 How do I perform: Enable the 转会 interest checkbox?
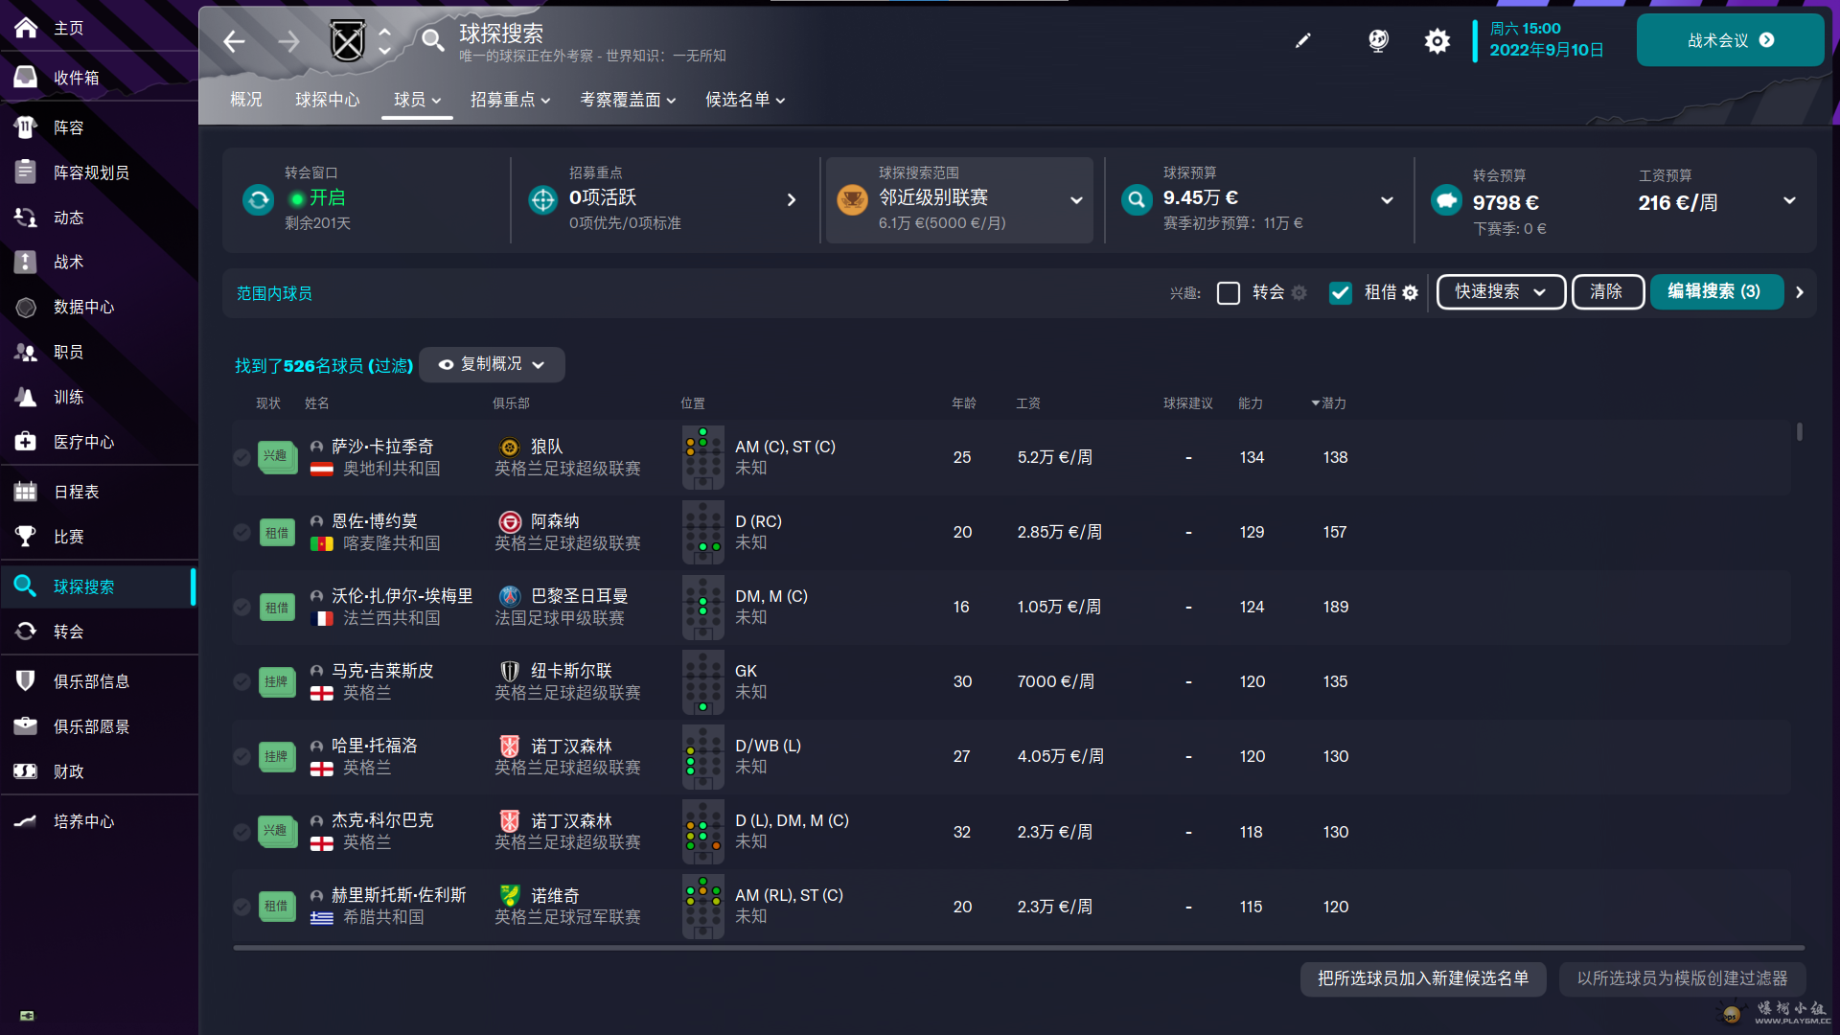pos(1228,293)
